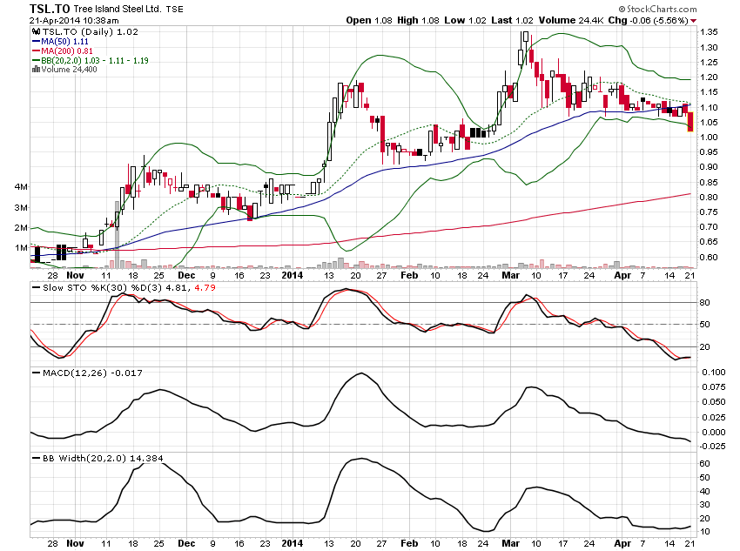
Task: Click Mar under the BB Width panel
Action: [510, 543]
